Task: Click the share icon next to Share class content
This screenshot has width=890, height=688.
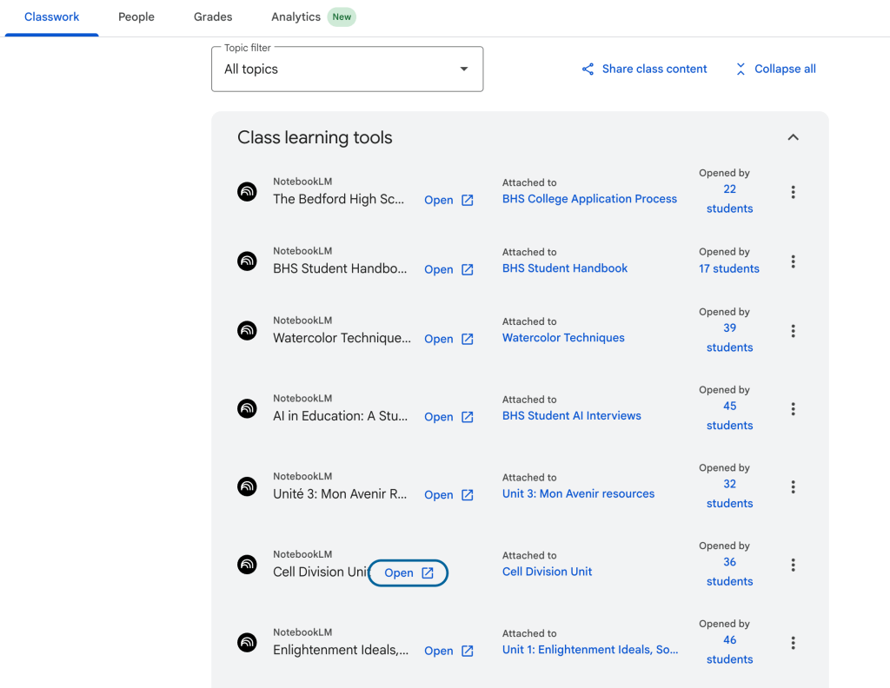Action: tap(588, 69)
